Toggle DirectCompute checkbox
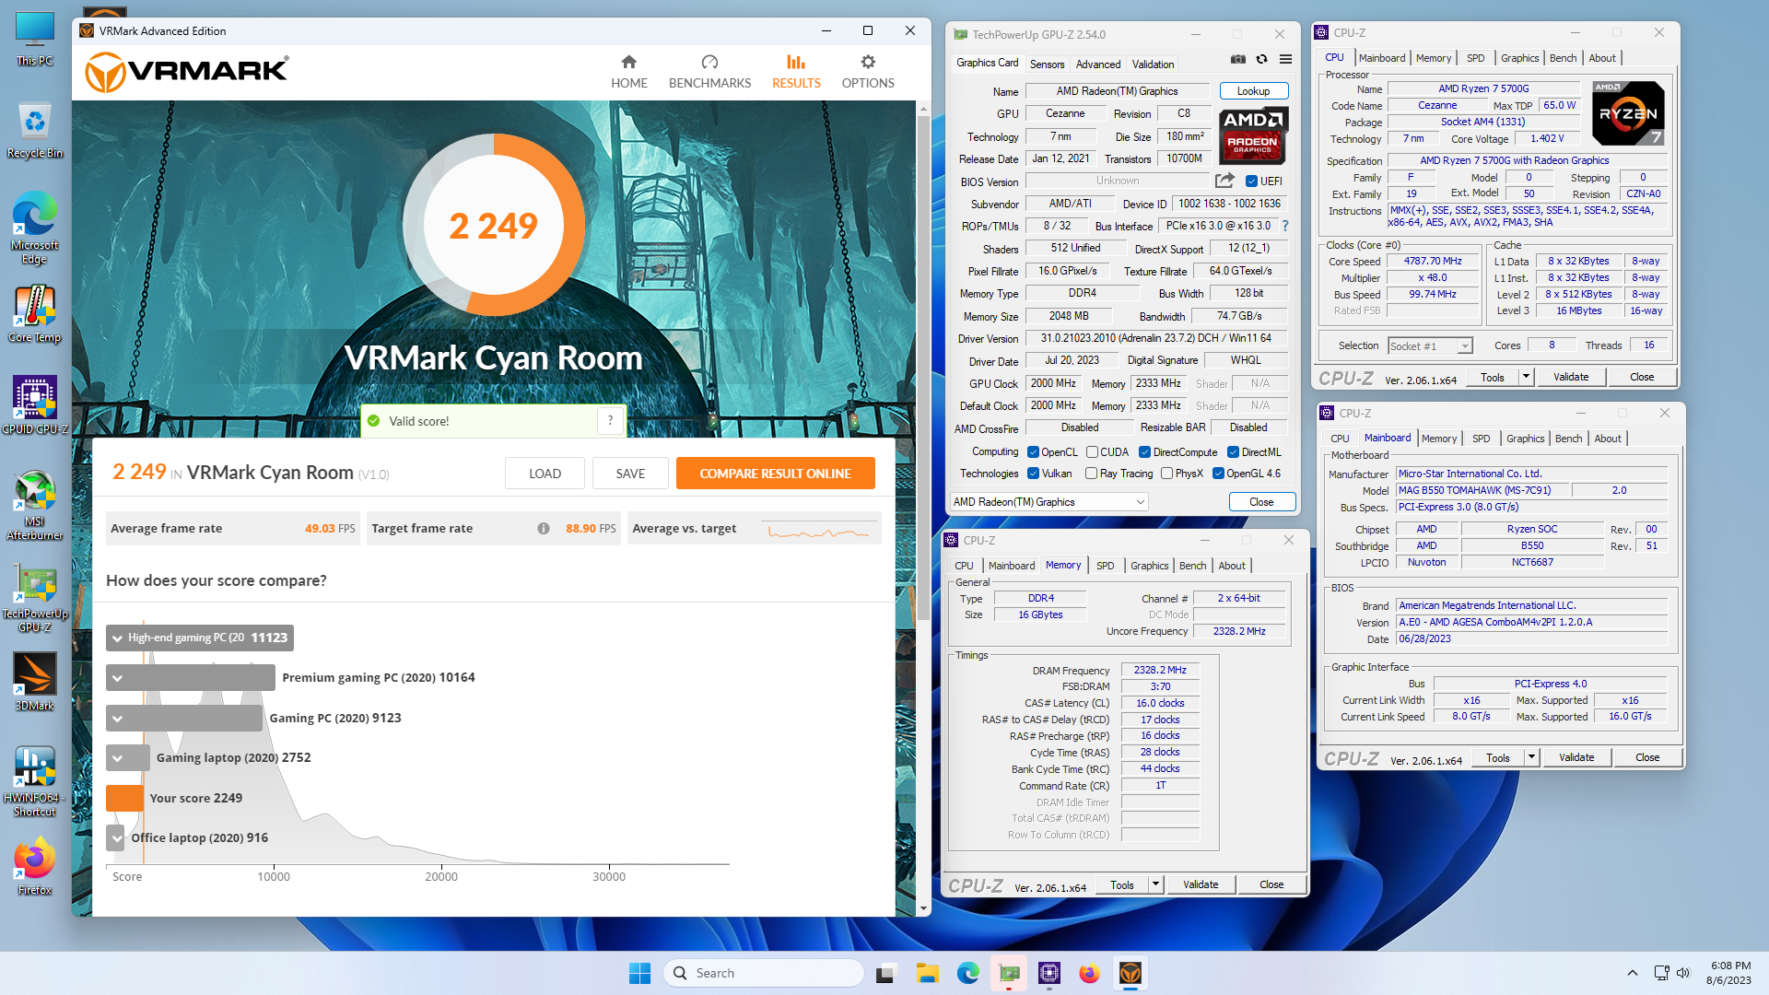Screen dimensions: 1769x995 (x=1144, y=452)
